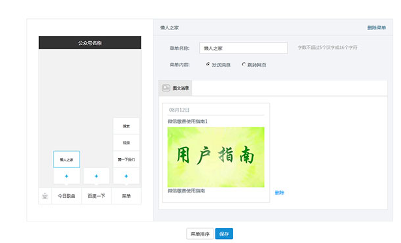Screen dimensions: 401x243
Task: Open the 菜单 main menu
Action: [126, 196]
